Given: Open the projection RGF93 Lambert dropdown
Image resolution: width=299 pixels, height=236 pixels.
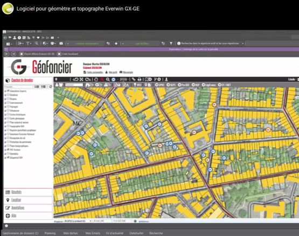Looking at the screenshot, I should pyautogui.click(x=78, y=221).
